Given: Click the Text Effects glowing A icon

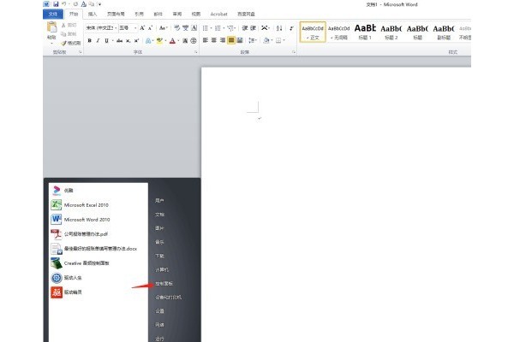Looking at the screenshot, I should [148, 41].
